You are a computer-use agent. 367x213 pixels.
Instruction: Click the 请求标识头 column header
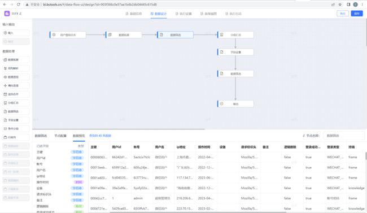248,147
